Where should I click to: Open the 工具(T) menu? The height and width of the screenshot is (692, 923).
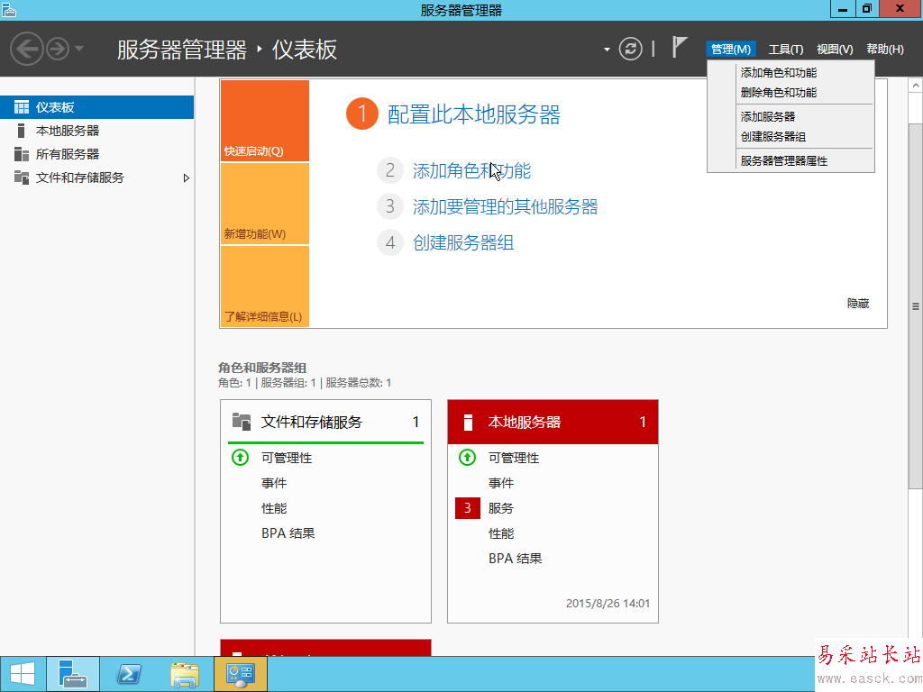click(x=785, y=50)
